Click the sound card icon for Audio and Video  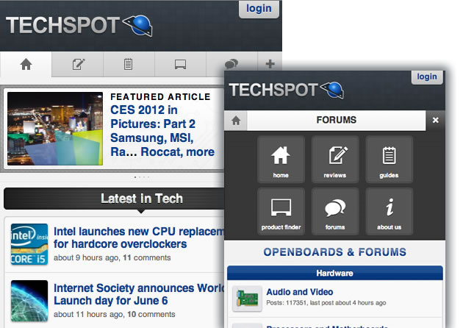coord(247,299)
